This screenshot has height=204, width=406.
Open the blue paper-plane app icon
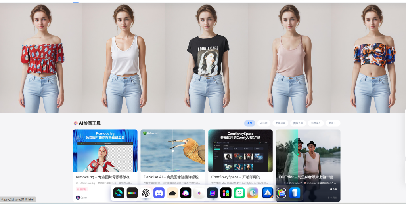click(x=268, y=193)
